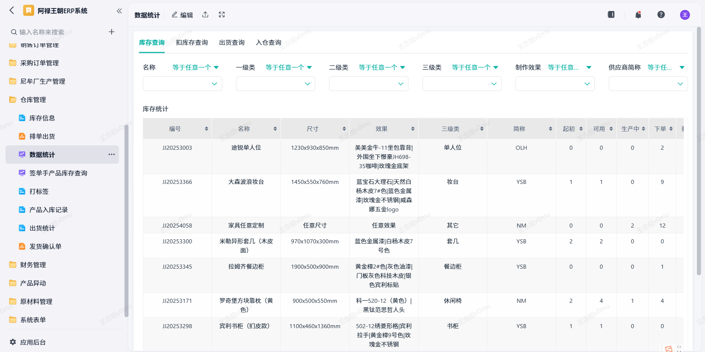Open 产品入库记录 form

tap(62, 210)
